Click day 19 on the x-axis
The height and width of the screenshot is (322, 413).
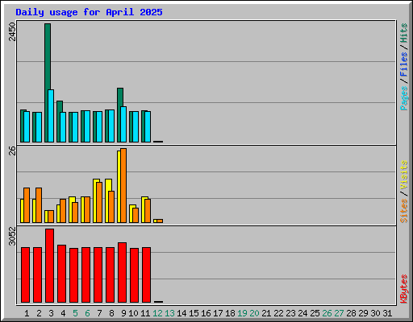242,313
